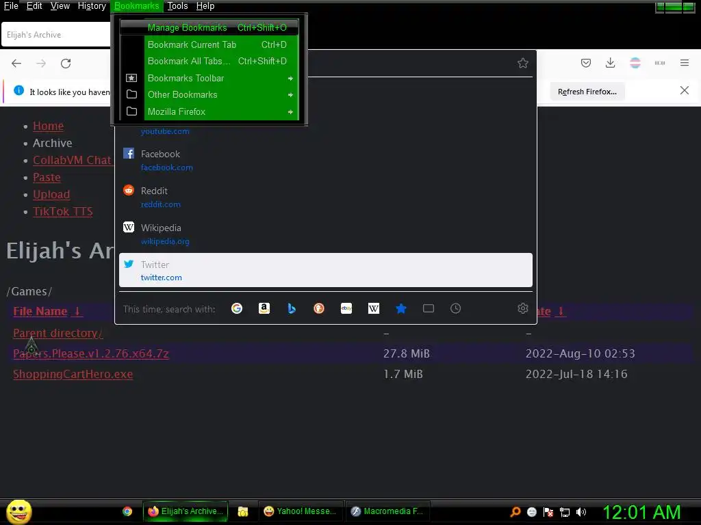Click the volume speaker tray icon
Viewport: 701px width, 525px height.
[x=581, y=511]
